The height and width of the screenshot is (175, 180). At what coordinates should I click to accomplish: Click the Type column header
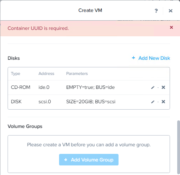click(x=16, y=74)
